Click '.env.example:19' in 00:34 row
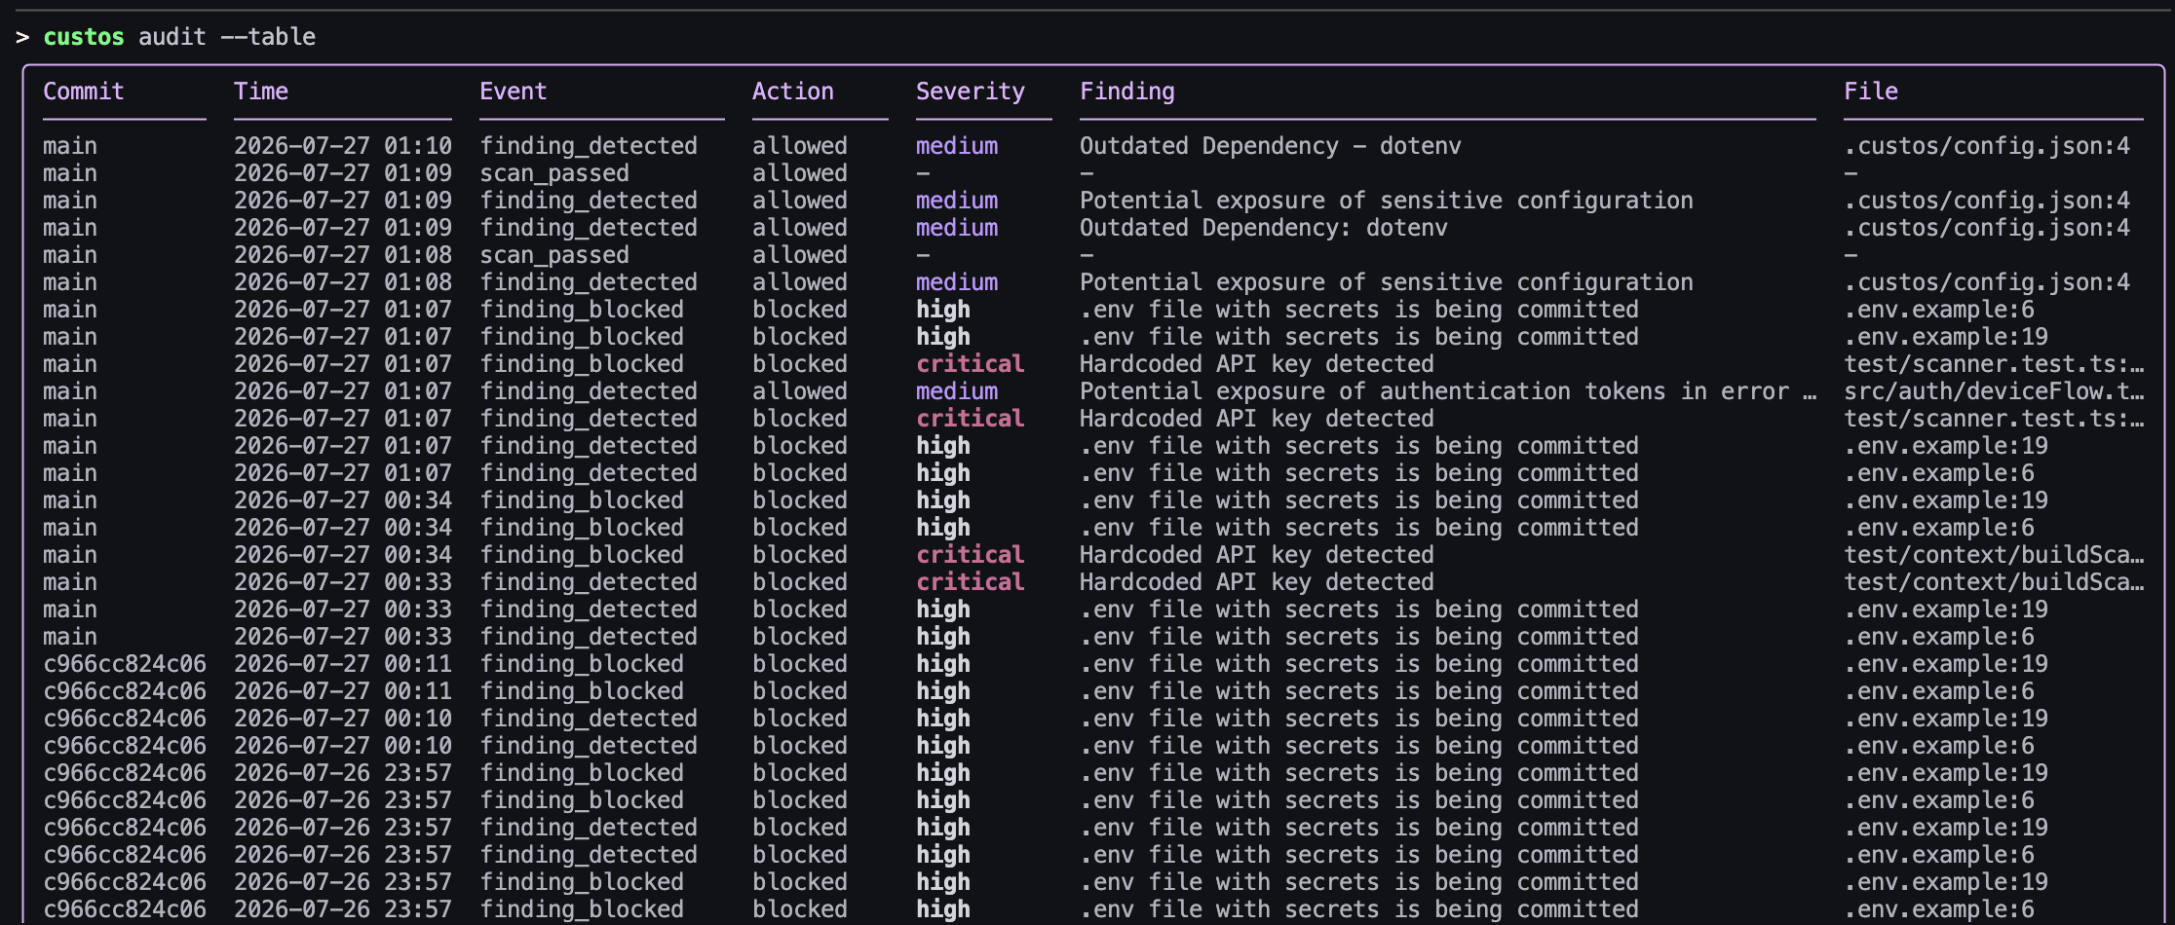 click(x=1946, y=500)
